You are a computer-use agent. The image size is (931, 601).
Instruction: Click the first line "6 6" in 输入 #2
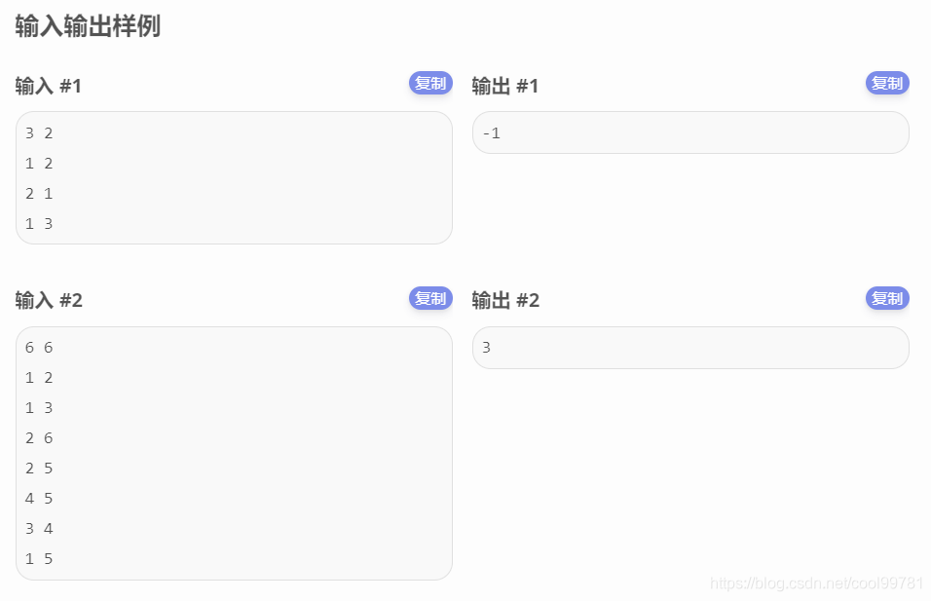point(39,348)
